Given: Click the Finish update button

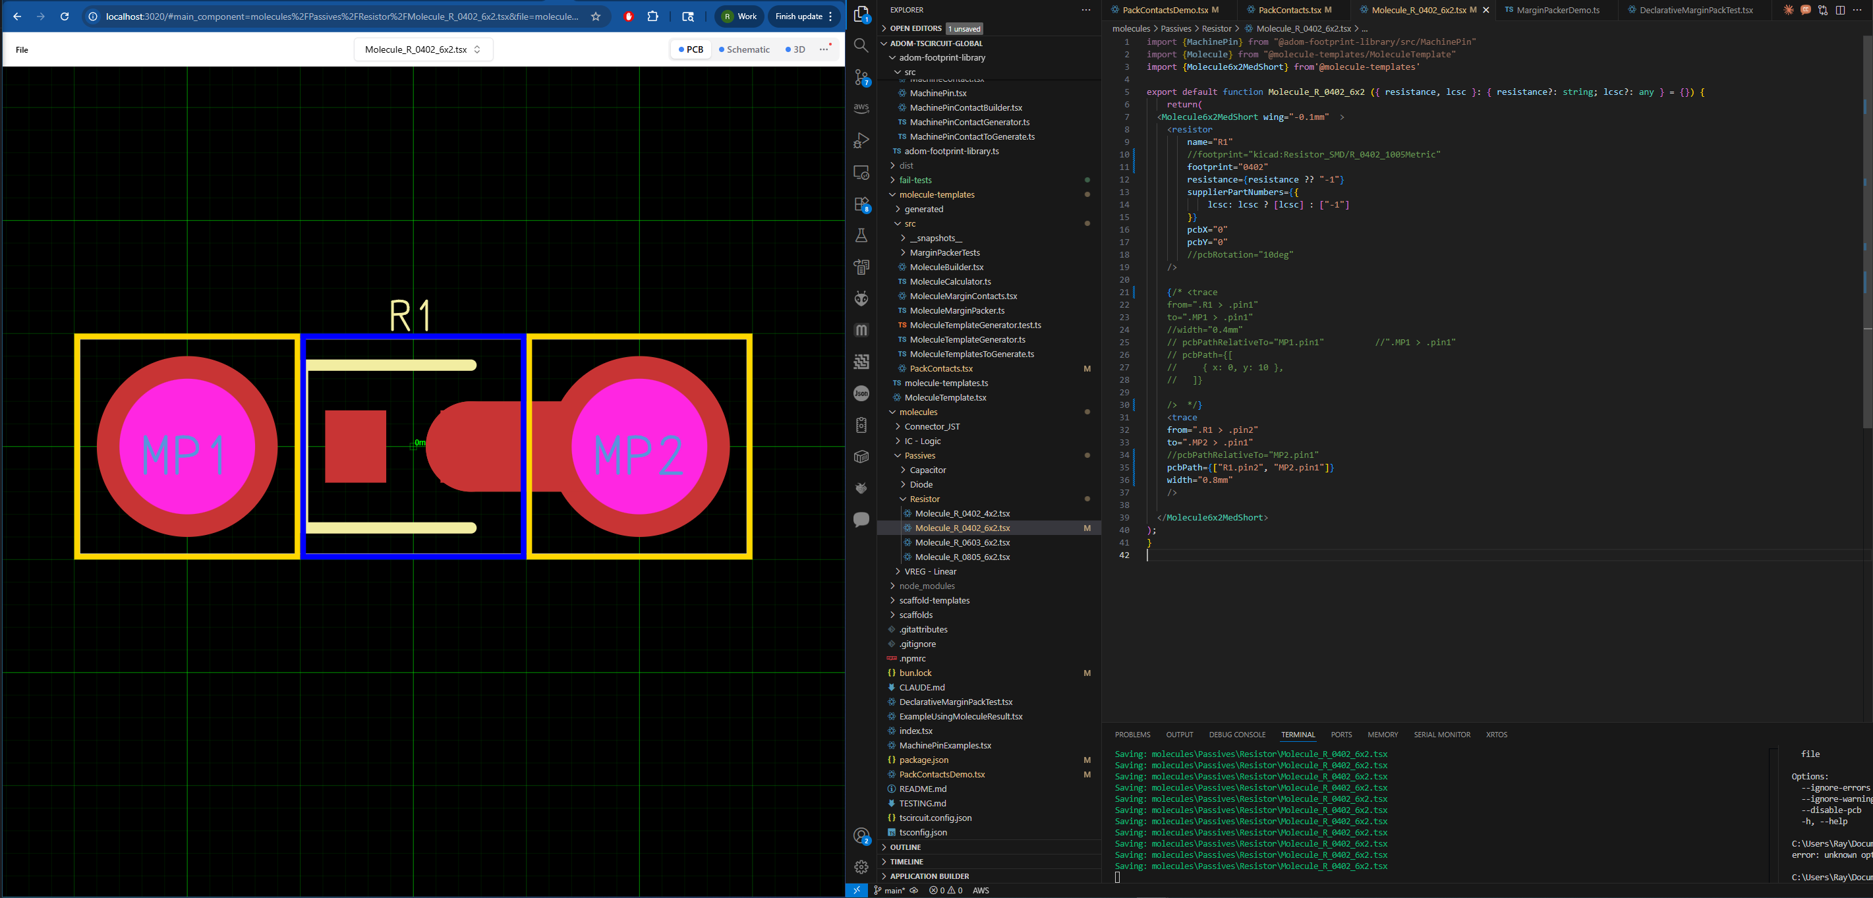Looking at the screenshot, I should point(799,16).
